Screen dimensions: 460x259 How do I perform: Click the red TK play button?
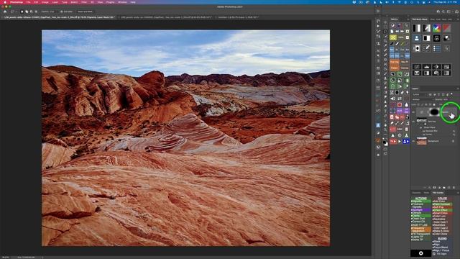(393, 142)
